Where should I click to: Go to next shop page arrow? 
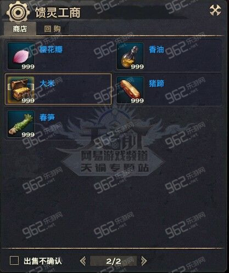click(x=144, y=261)
